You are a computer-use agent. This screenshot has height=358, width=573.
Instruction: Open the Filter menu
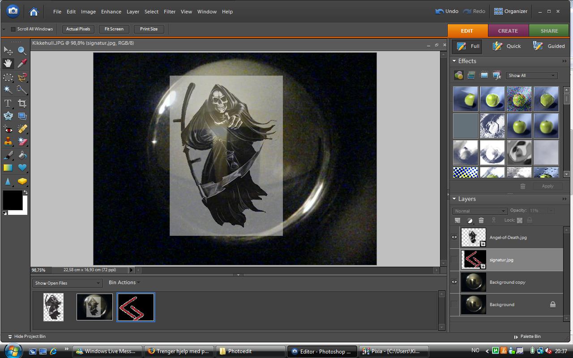pyautogui.click(x=170, y=12)
